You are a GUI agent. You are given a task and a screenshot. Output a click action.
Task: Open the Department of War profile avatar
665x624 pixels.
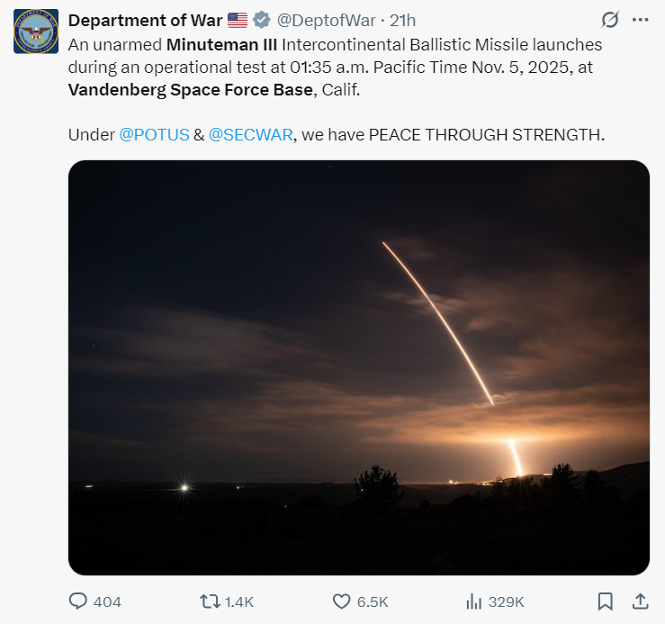click(36, 32)
